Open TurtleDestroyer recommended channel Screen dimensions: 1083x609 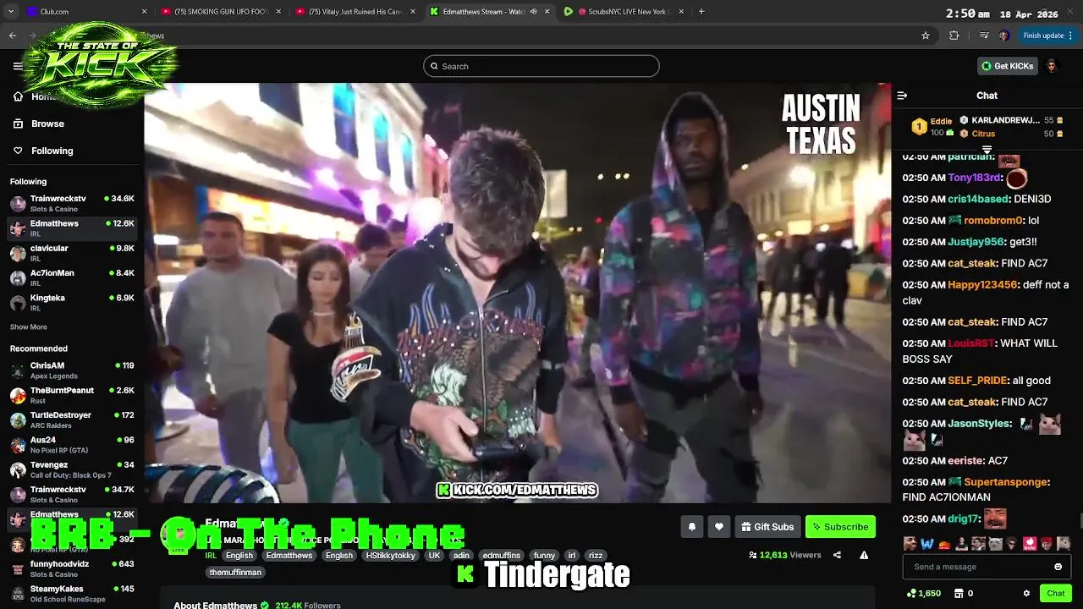72,420
